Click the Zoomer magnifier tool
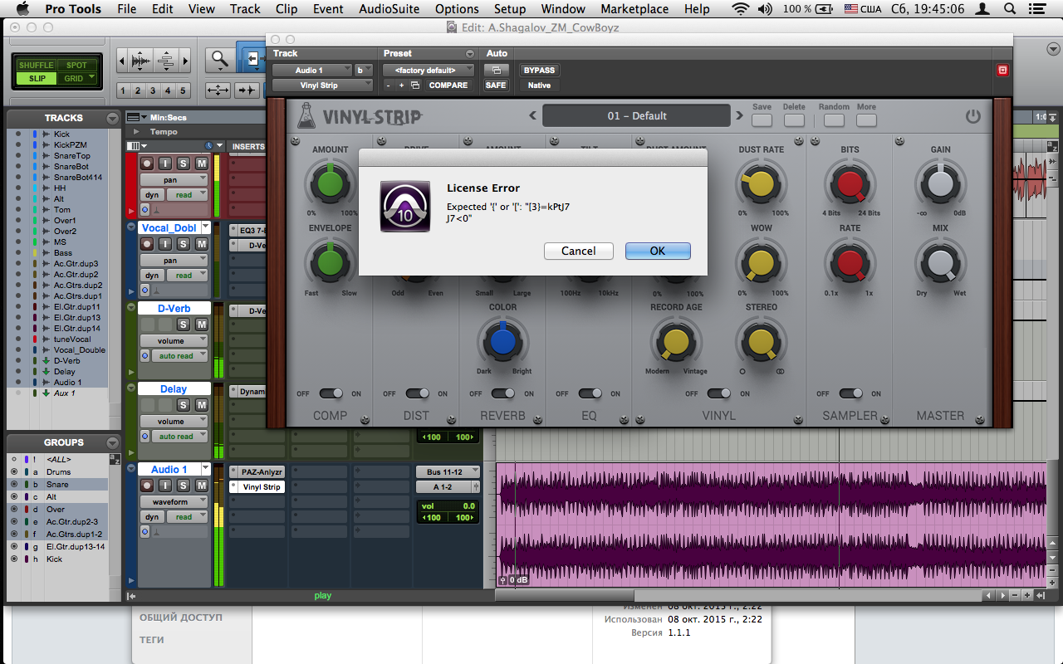Viewport: 1063px width, 664px height. (x=219, y=59)
